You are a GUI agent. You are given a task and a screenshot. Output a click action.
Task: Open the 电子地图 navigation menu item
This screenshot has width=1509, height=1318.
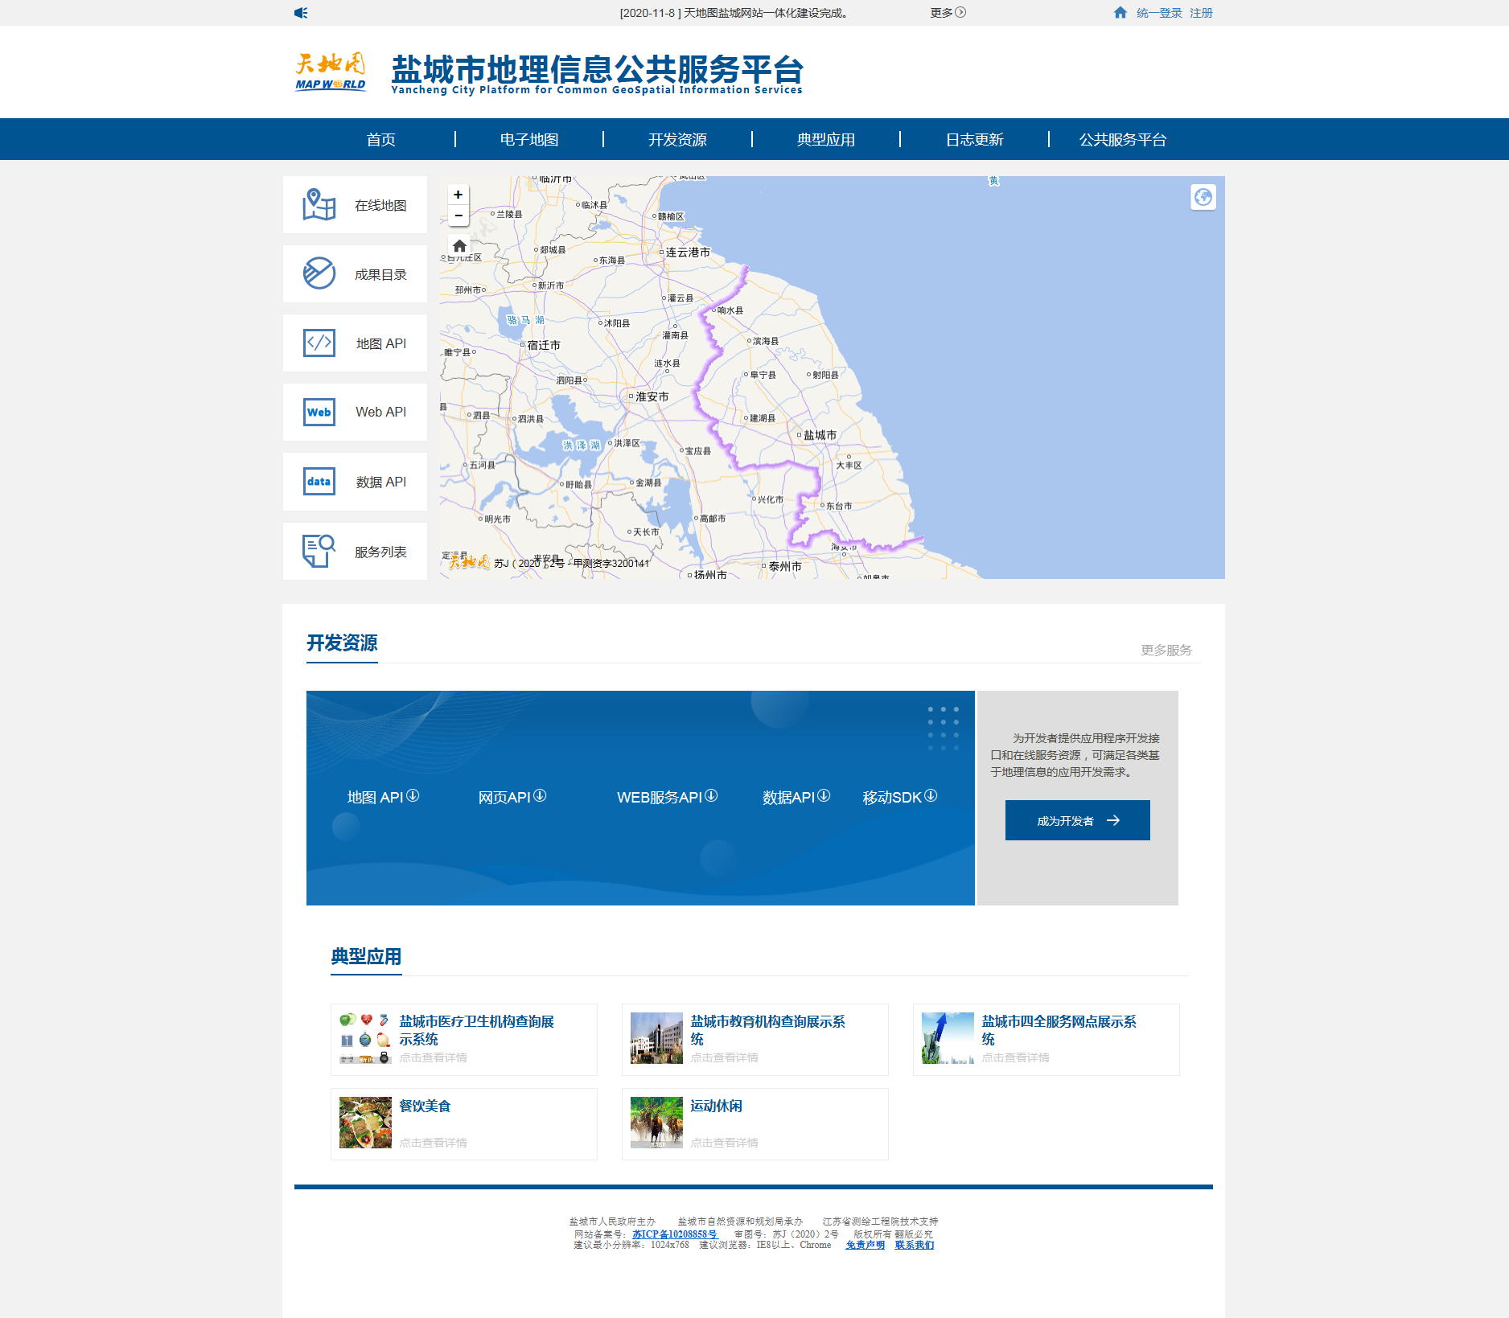point(528,140)
